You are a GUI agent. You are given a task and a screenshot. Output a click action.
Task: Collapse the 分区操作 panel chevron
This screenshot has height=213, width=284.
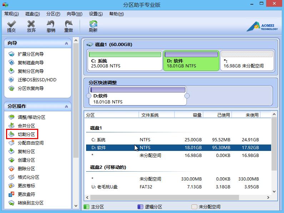[66, 107]
